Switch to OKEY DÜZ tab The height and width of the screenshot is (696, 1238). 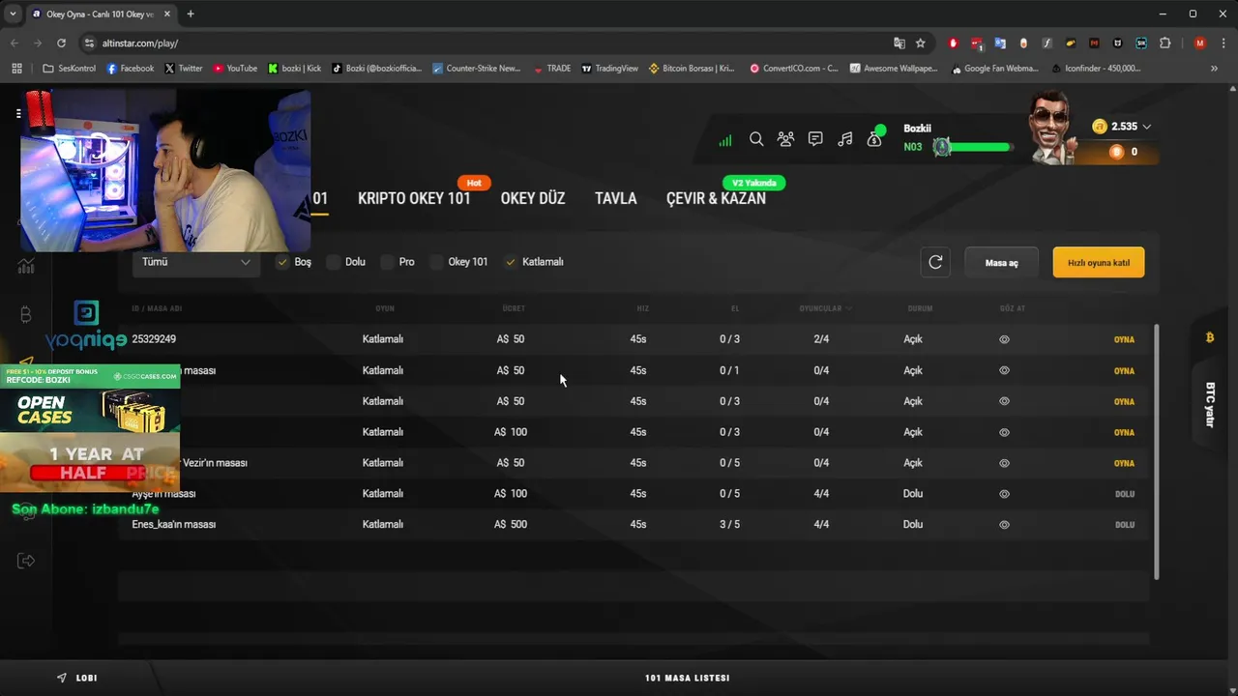[x=533, y=198]
